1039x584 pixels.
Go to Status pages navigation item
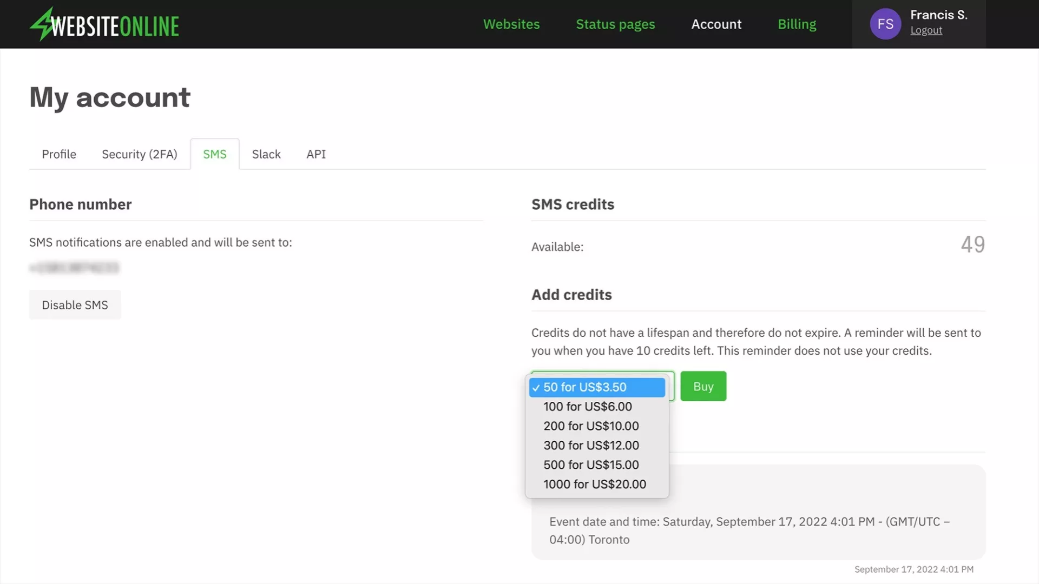pos(615,24)
